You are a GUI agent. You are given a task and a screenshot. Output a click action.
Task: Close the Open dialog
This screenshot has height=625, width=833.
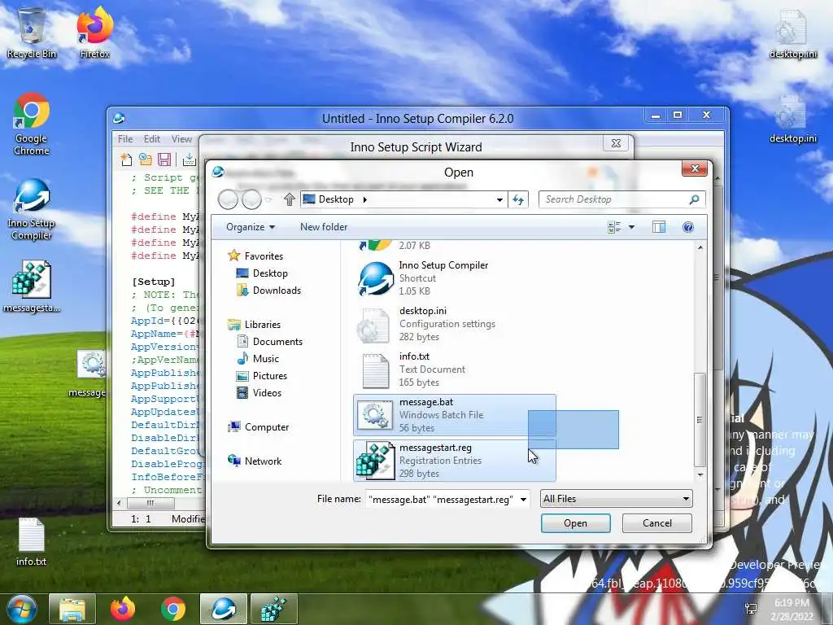(695, 168)
